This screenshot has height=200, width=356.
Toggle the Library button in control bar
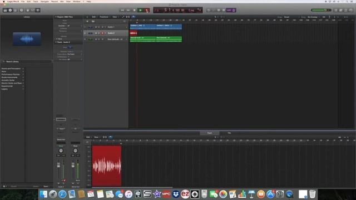coord(5,10)
